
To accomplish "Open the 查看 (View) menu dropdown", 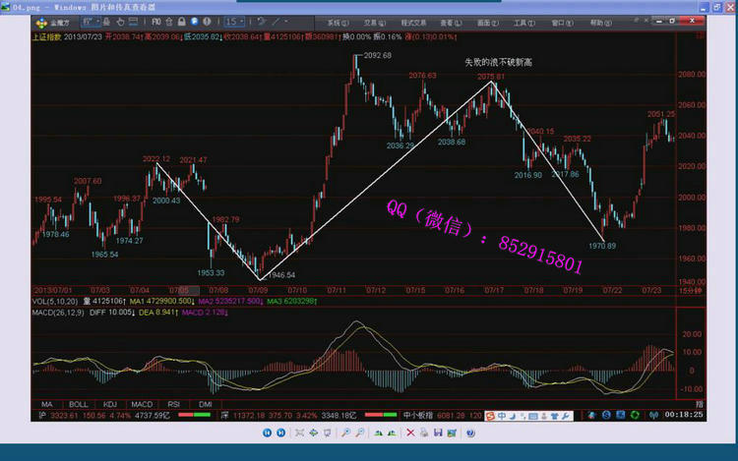I will pyautogui.click(x=451, y=21).
